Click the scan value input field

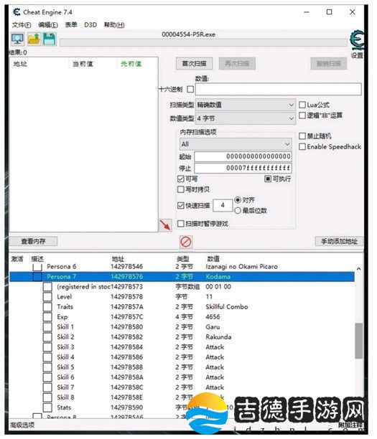pos(279,90)
